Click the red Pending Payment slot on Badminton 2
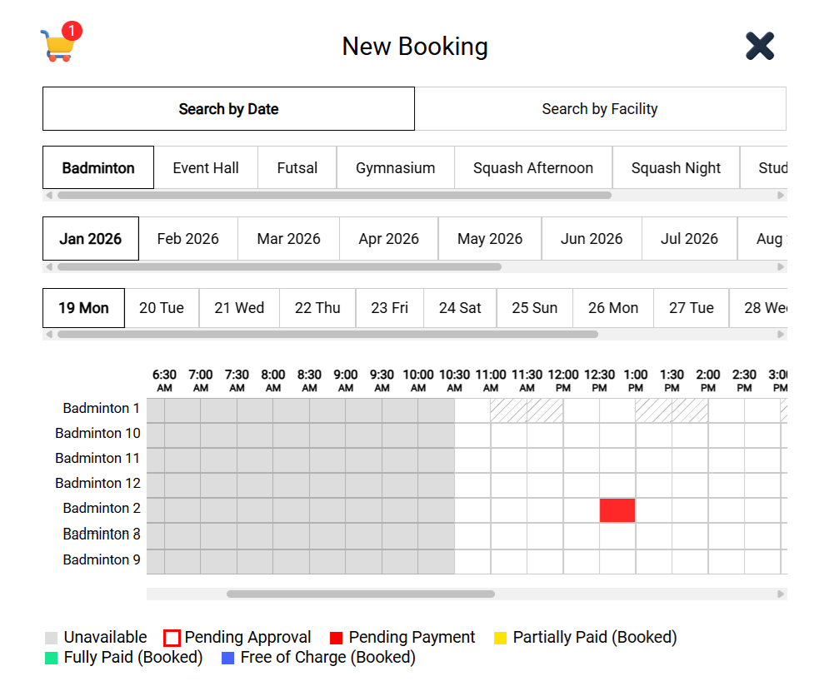 [617, 510]
